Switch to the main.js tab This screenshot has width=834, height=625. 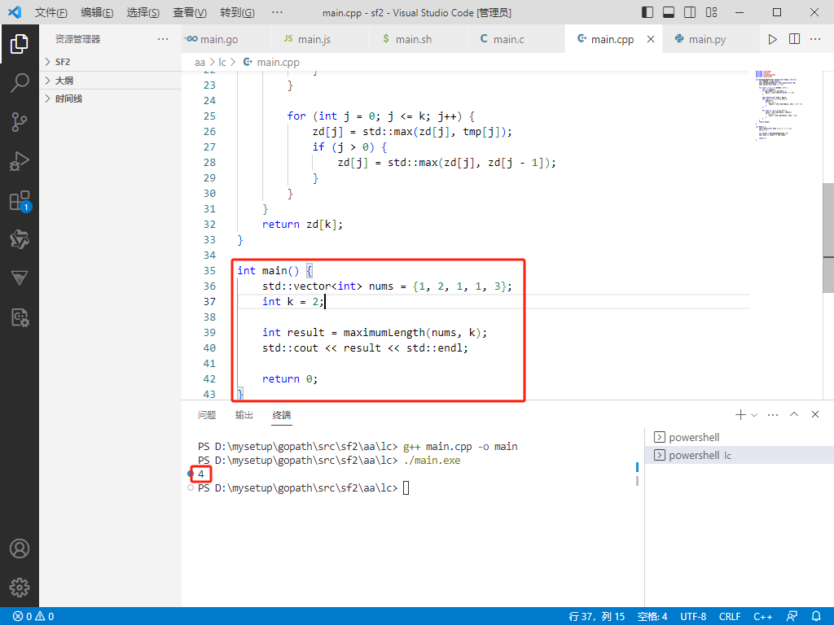click(x=319, y=39)
